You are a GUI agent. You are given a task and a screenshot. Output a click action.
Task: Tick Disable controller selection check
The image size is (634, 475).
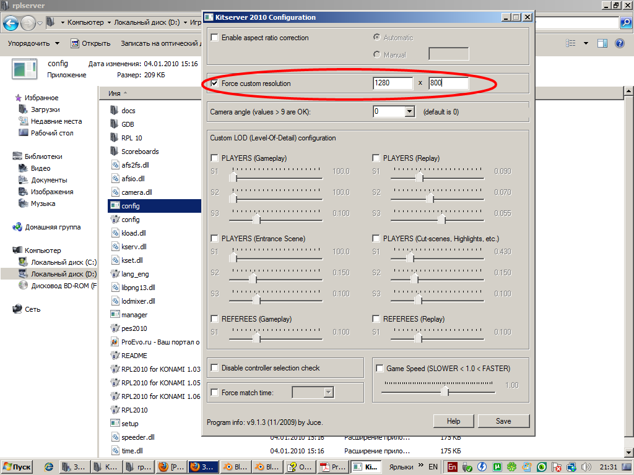click(x=215, y=368)
